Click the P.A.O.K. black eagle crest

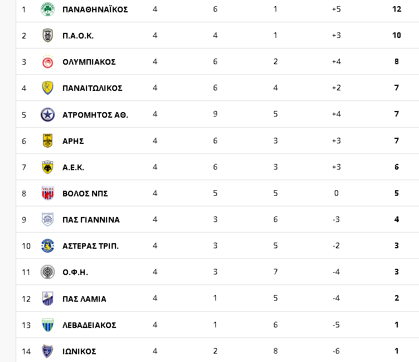point(47,35)
